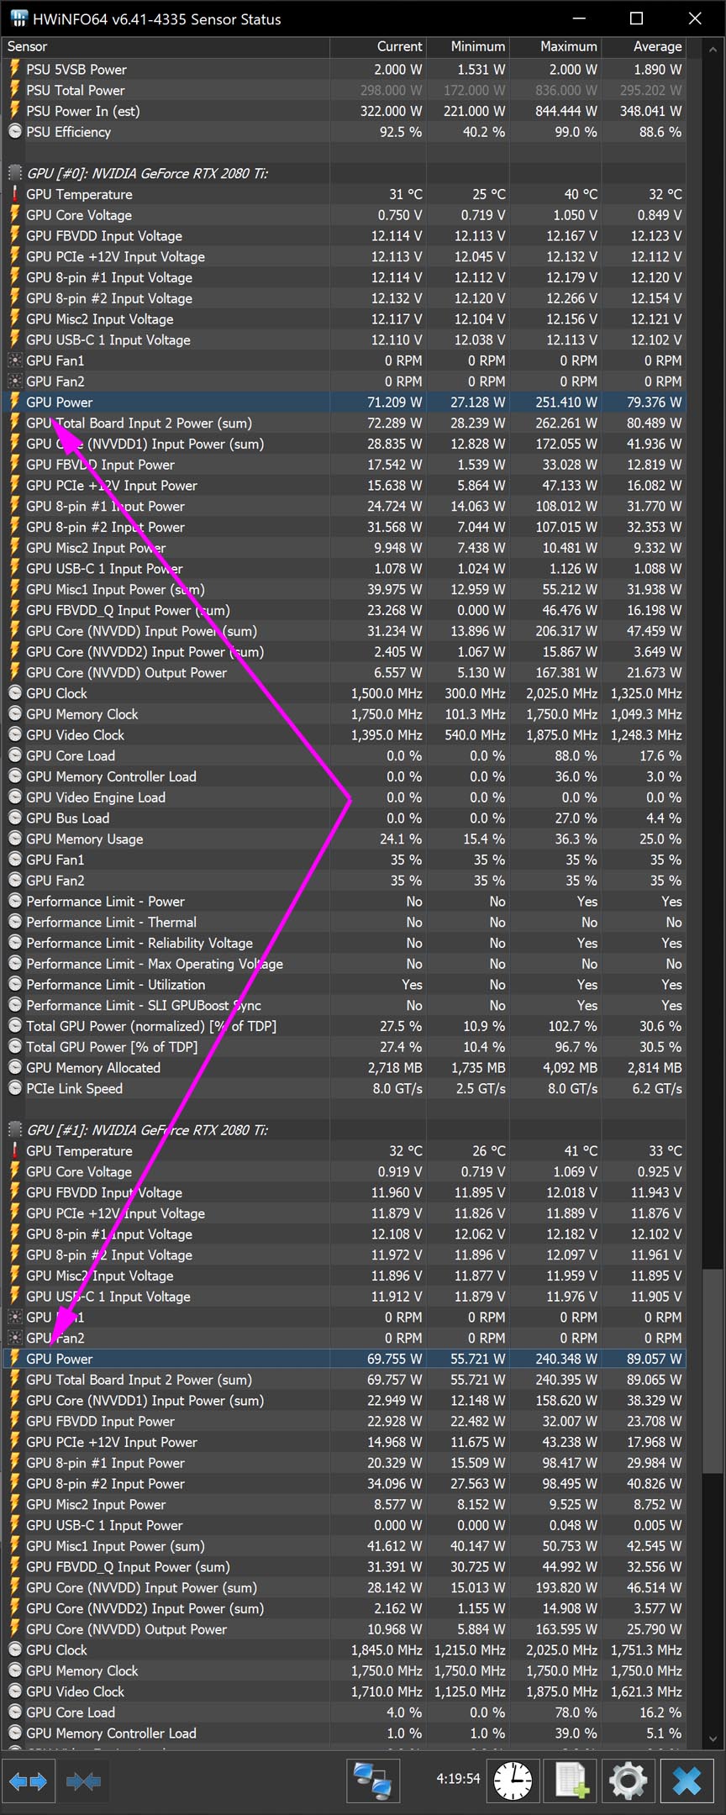Reset min/max values with the clock icon
Image resolution: width=726 pixels, height=1815 pixels.
513,1781
